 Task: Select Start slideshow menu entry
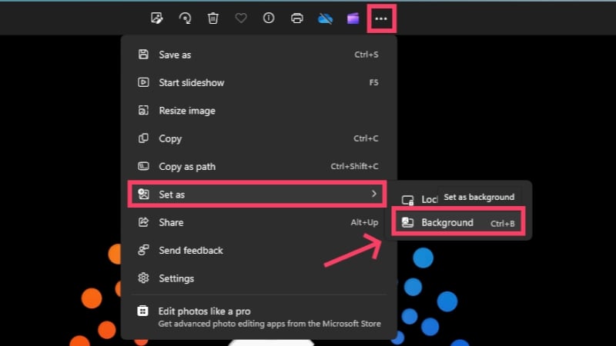click(258, 82)
